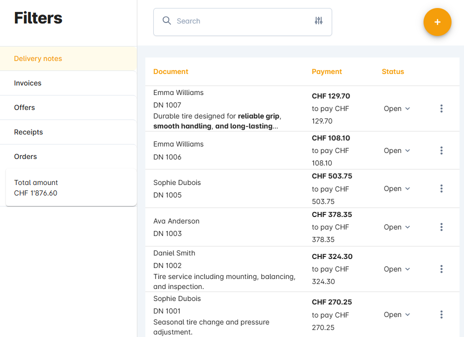Click Ava Anderson customer name
Image resolution: width=464 pixels, height=337 pixels.
(176, 221)
